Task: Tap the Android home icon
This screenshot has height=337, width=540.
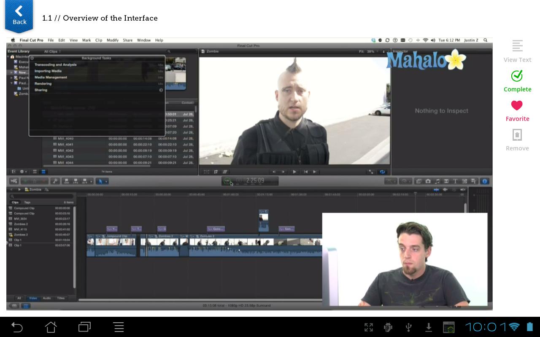Action: tap(51, 327)
